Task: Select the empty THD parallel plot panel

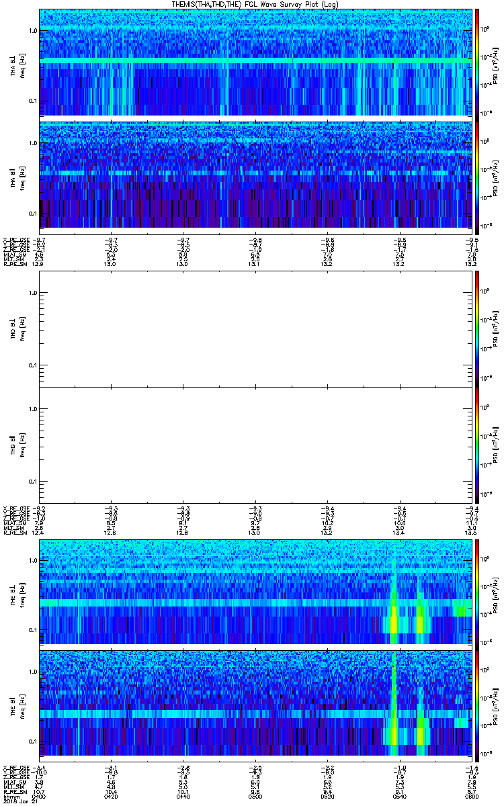Action: click(255, 445)
